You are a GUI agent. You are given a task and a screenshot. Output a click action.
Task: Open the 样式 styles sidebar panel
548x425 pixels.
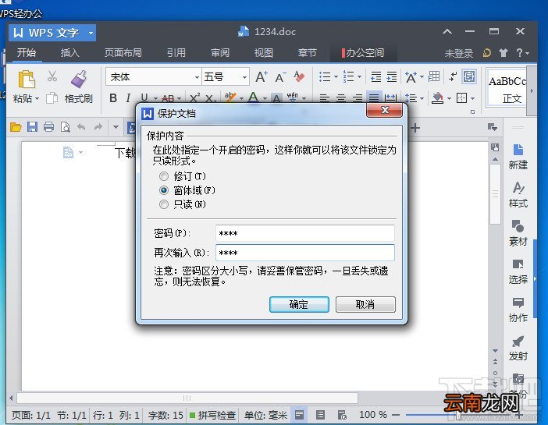[x=518, y=195]
